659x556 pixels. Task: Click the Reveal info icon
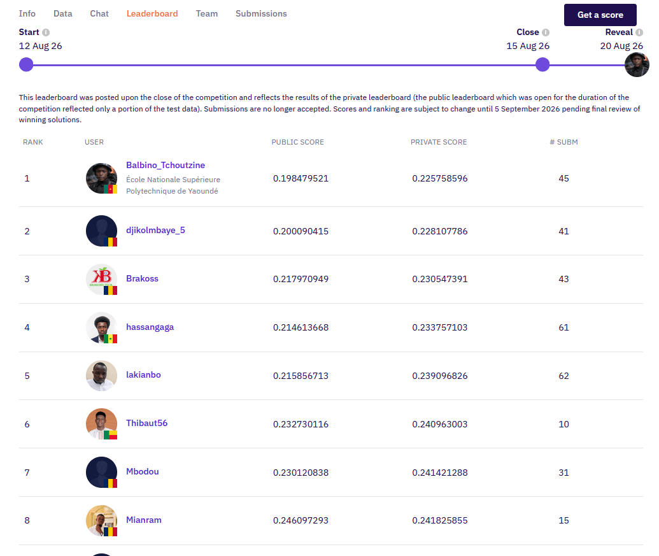coord(639,32)
